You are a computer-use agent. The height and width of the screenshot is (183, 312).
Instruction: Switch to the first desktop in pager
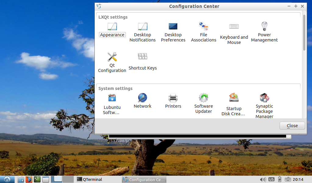pos(56,179)
